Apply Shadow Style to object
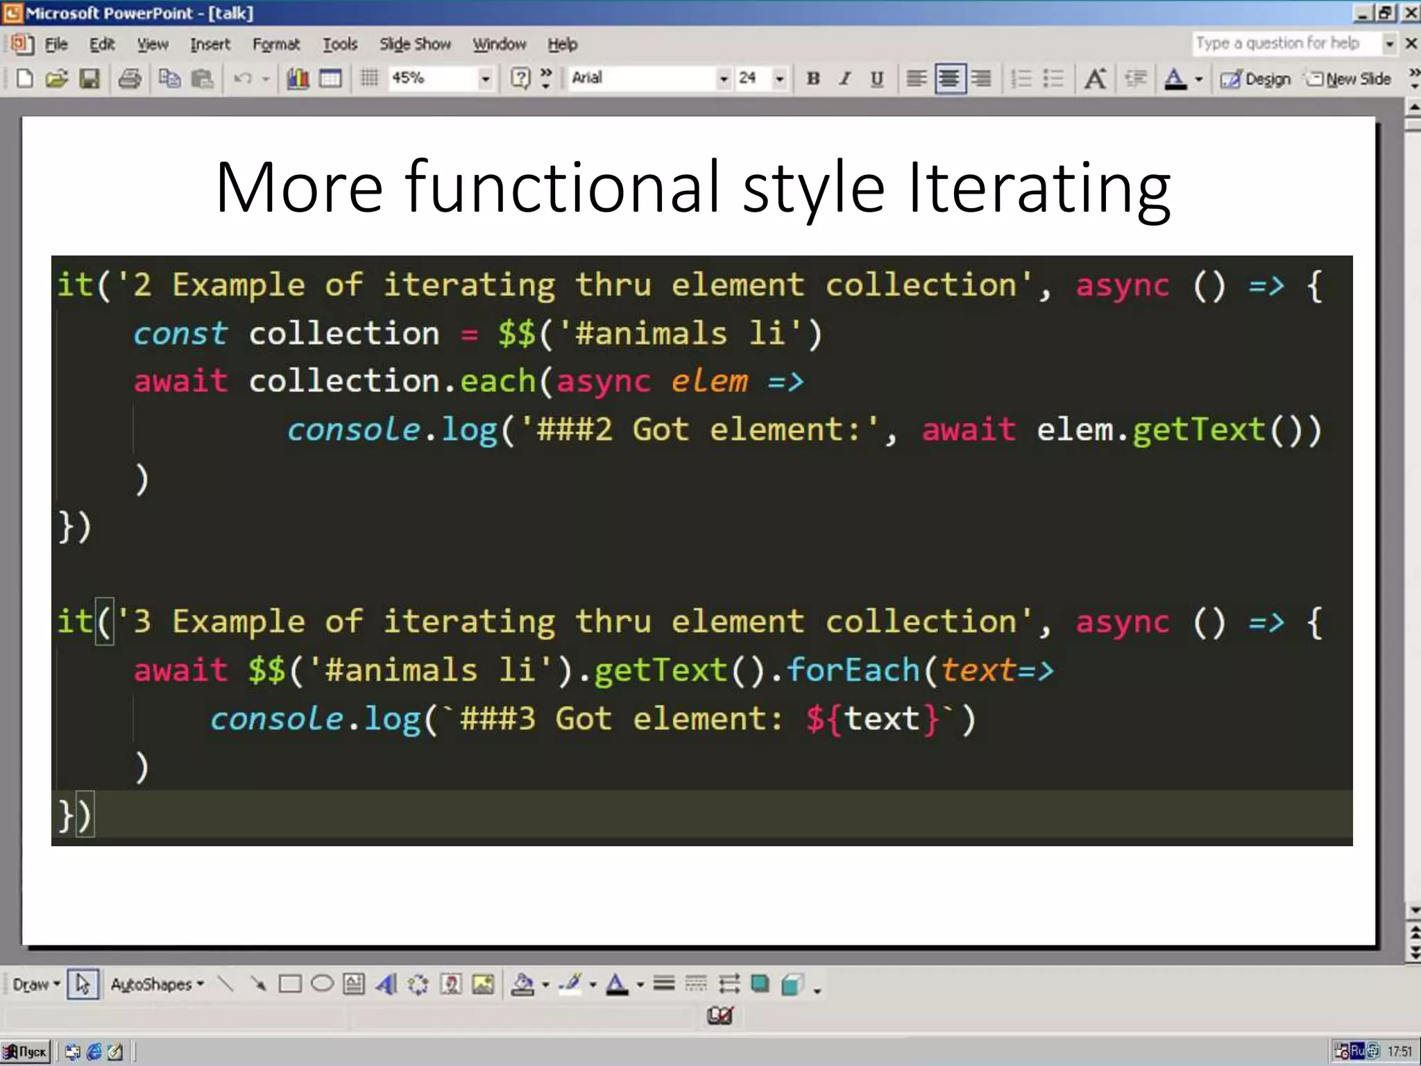Viewport: 1421px width, 1066px height. [x=760, y=984]
